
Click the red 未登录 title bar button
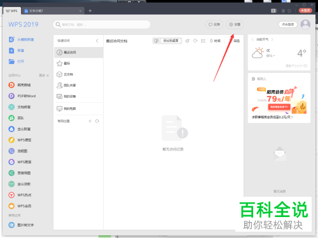pos(305,10)
